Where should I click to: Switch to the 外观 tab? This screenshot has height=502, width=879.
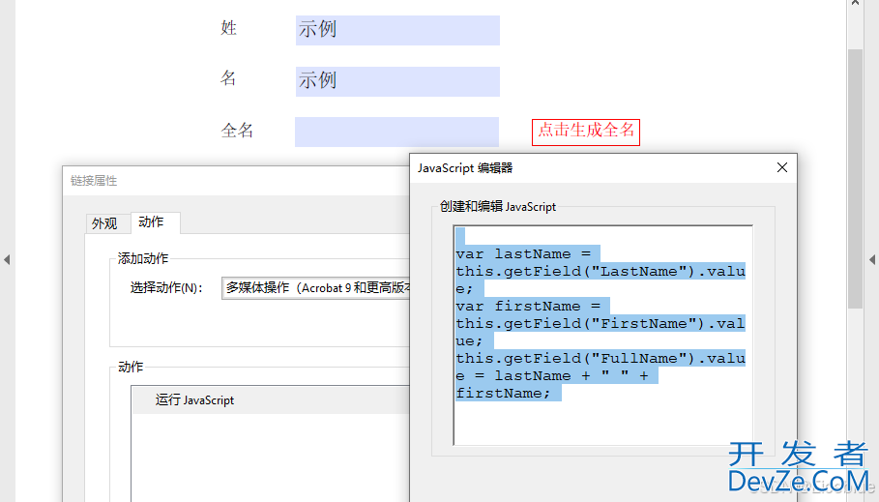(x=104, y=223)
